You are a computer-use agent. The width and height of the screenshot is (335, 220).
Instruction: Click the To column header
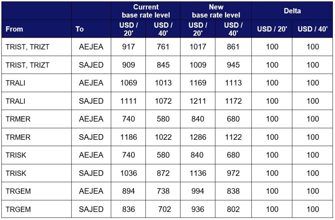(x=80, y=29)
